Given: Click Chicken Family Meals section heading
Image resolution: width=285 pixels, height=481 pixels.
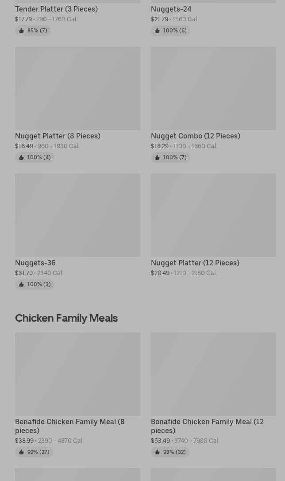Looking at the screenshot, I should coord(66,318).
